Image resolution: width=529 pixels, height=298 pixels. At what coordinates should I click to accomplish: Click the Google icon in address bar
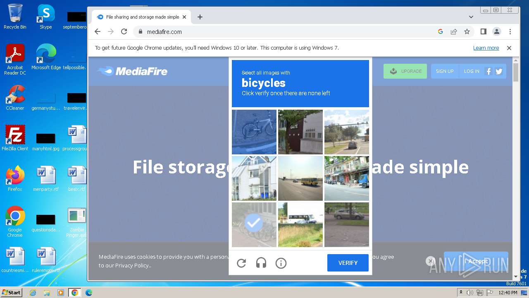[x=441, y=31]
